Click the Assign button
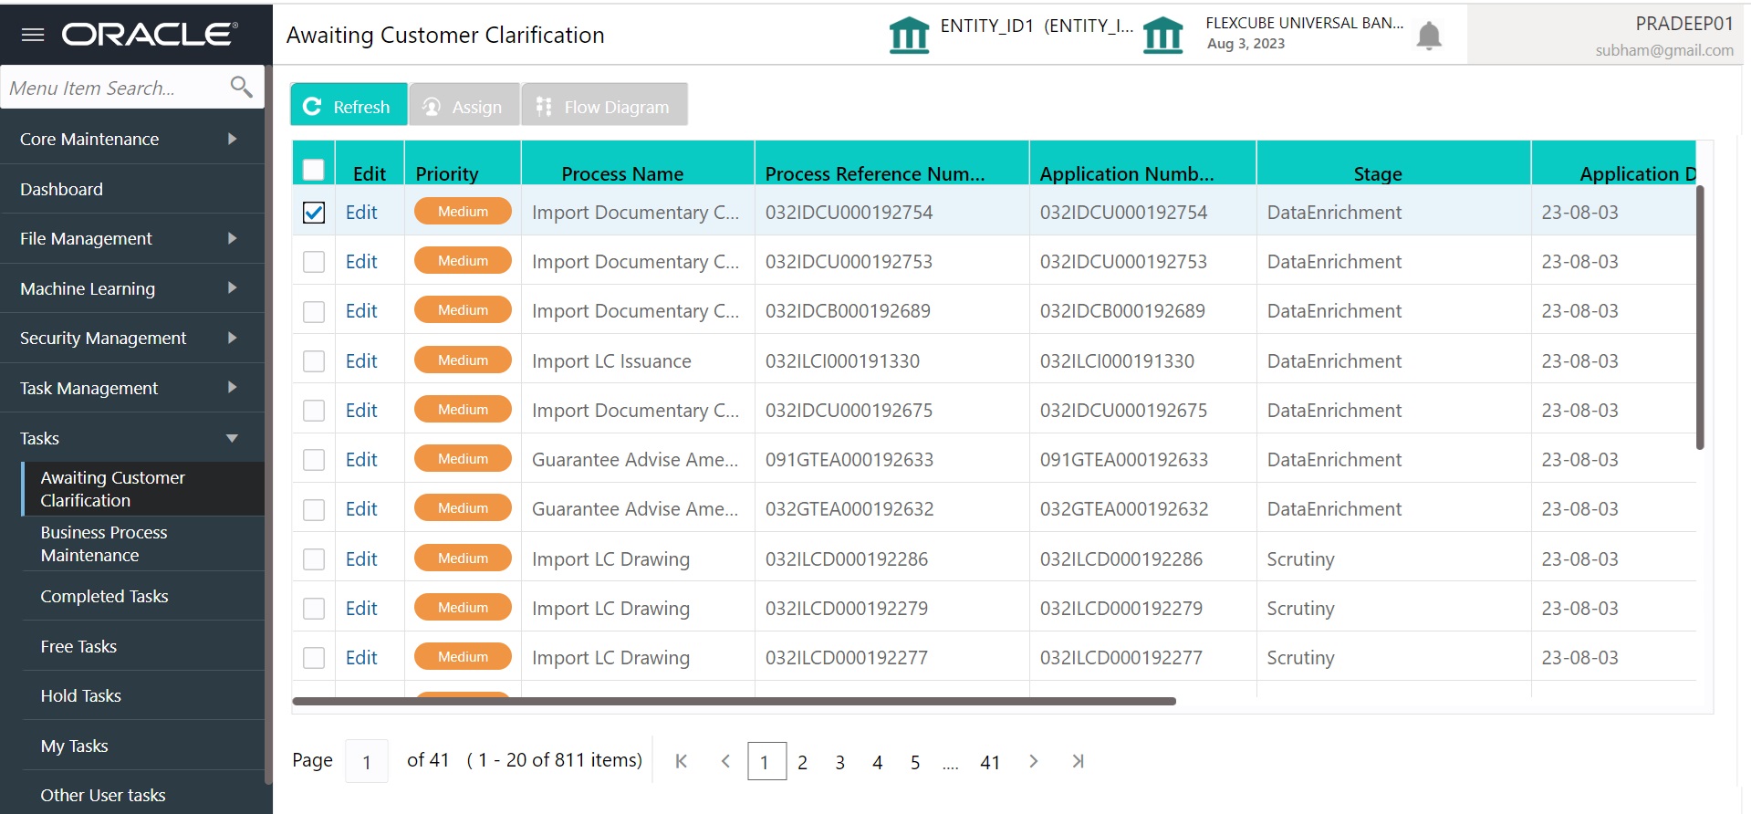The height and width of the screenshot is (814, 1751). point(464,106)
